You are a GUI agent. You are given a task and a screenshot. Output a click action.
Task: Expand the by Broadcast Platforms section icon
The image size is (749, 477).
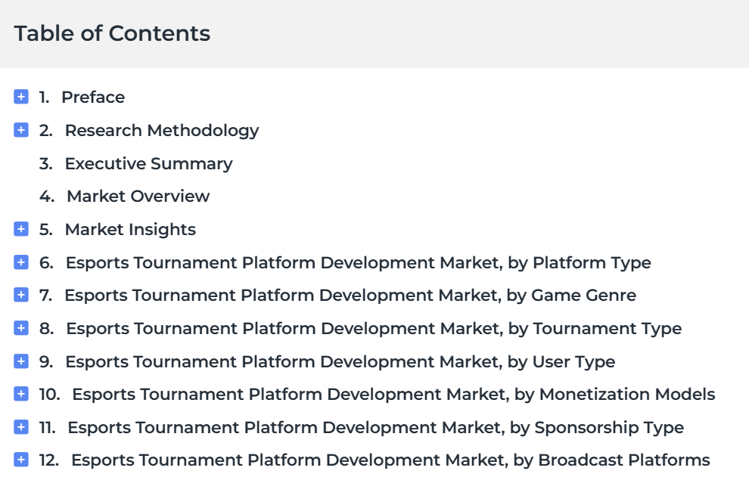tap(21, 460)
